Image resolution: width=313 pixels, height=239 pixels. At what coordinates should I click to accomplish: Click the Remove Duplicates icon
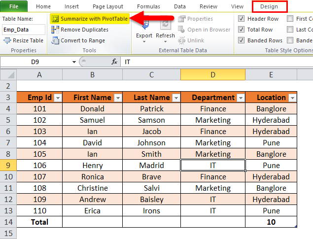point(55,30)
